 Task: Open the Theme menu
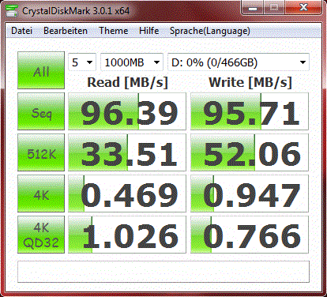[x=114, y=31]
